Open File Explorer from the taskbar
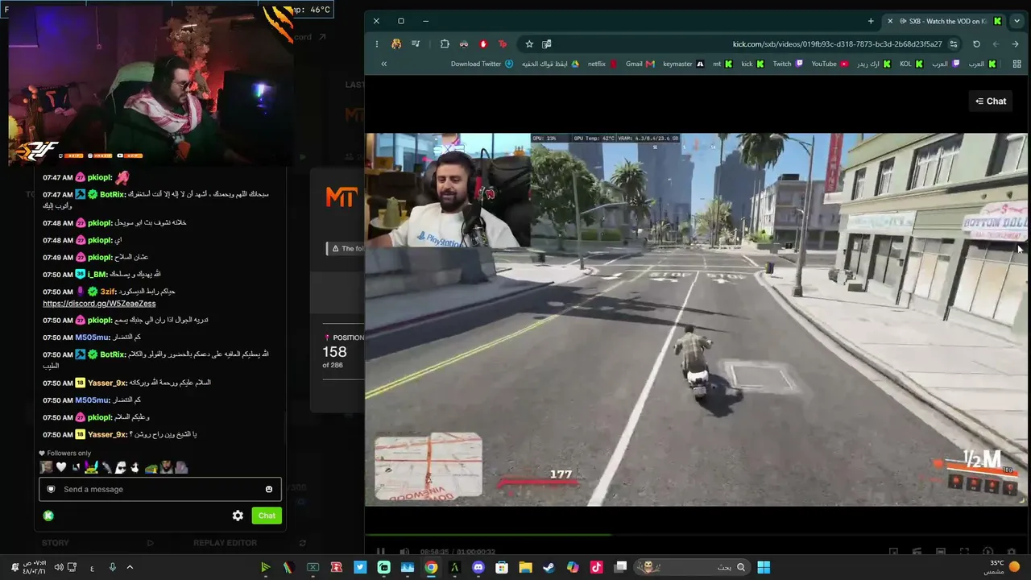This screenshot has width=1031, height=580. coord(525,567)
